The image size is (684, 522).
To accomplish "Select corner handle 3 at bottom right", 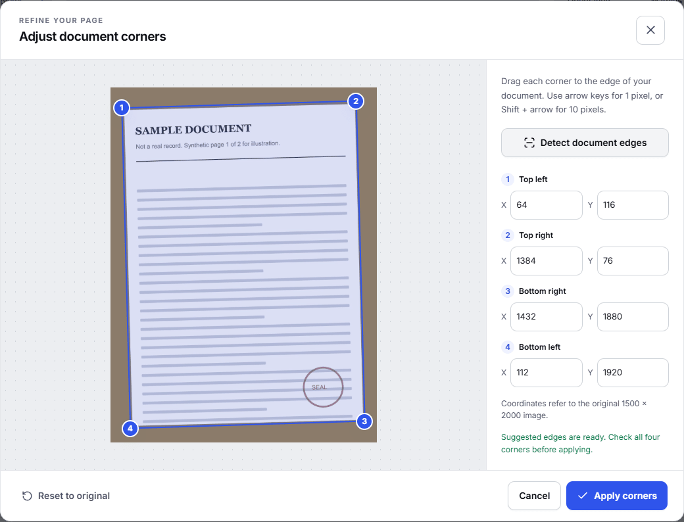I will coord(364,421).
